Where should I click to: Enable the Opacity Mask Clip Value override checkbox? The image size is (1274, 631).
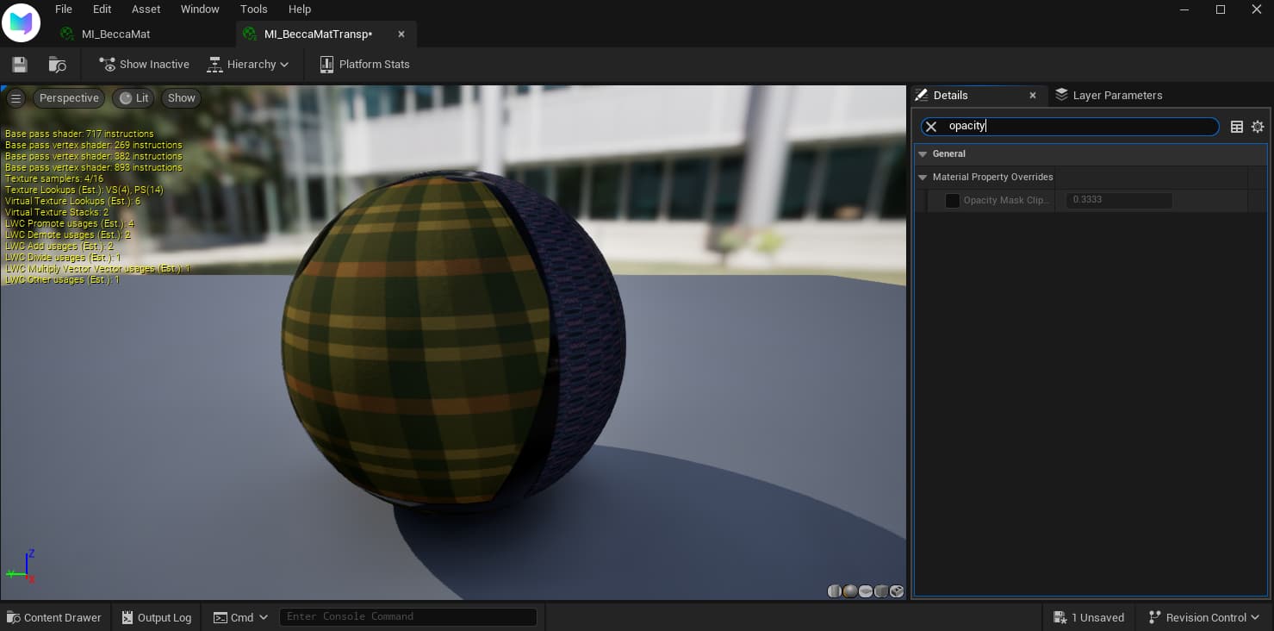[x=953, y=201]
